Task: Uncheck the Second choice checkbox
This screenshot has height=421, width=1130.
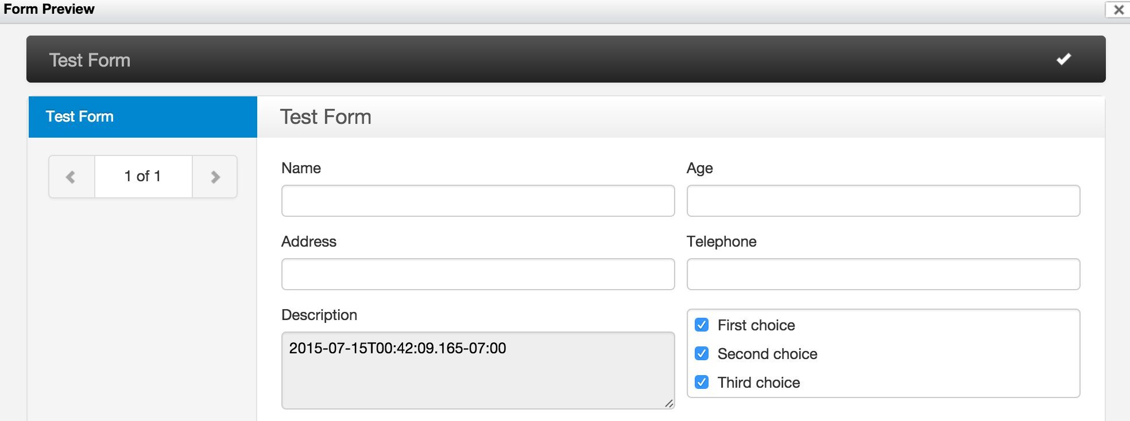Action: (x=702, y=354)
